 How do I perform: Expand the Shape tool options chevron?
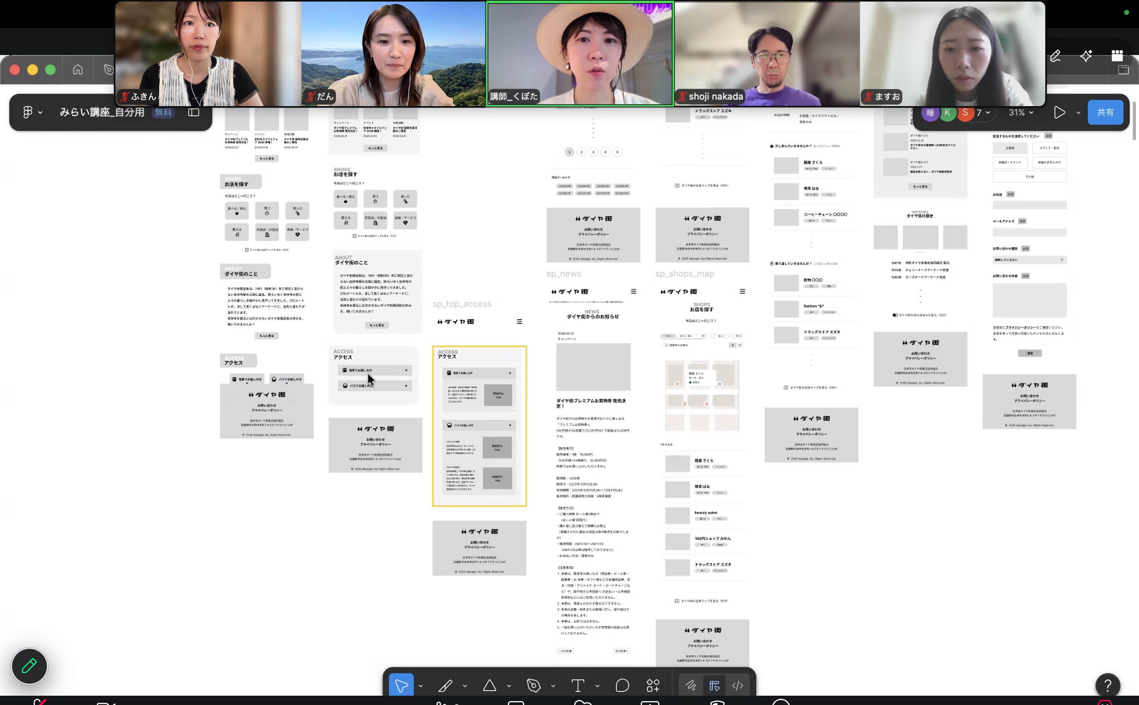click(509, 686)
